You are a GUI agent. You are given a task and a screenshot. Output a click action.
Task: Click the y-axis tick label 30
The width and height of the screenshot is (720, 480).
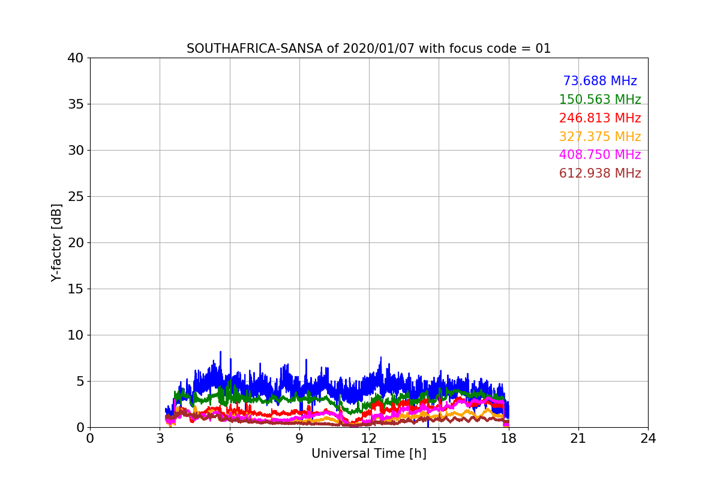(x=75, y=151)
